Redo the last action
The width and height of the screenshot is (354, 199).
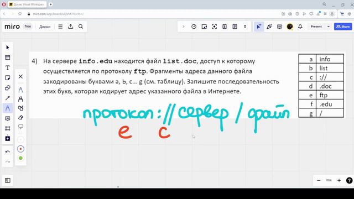click(8, 161)
